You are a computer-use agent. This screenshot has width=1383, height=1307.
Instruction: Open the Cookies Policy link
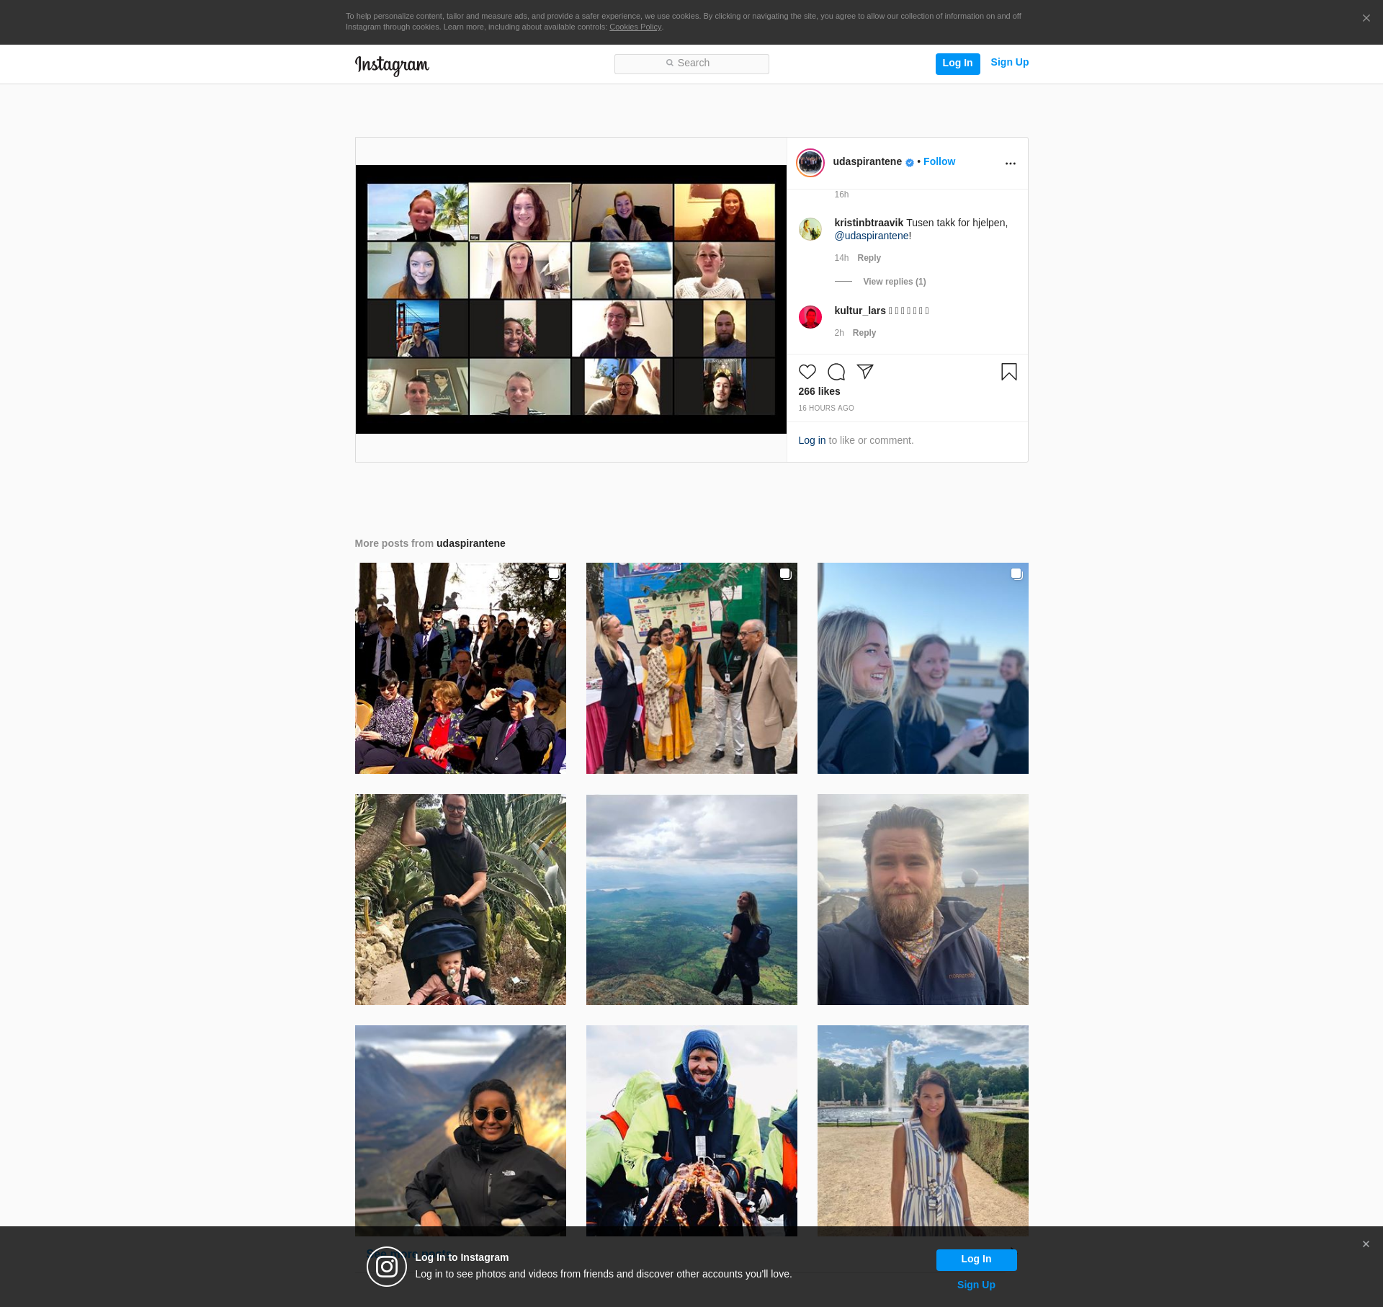tap(635, 27)
